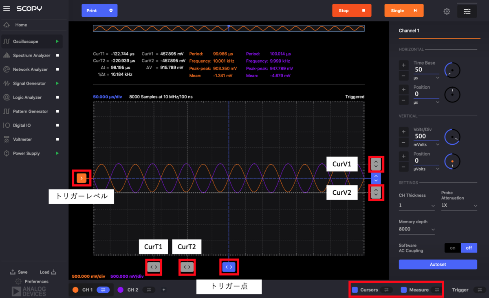Start the Spectrum Analyzer with its square button

coord(57,55)
